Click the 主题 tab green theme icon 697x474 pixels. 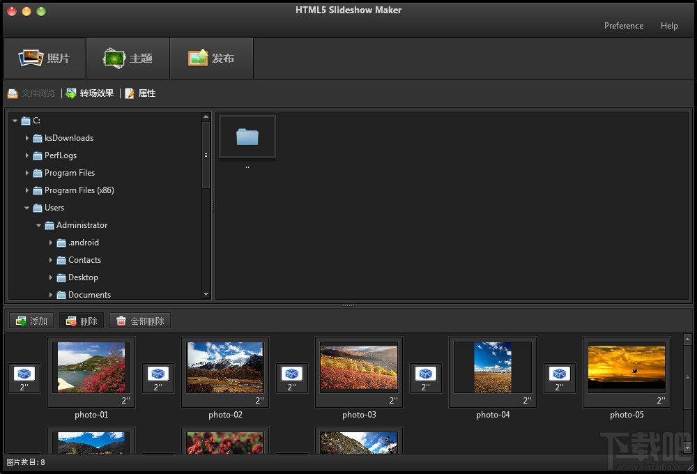pyautogui.click(x=114, y=59)
